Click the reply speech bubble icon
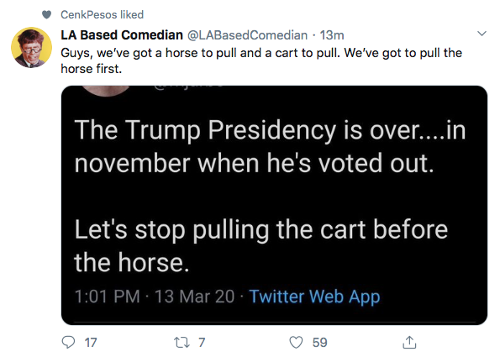500x357 pixels. click(68, 342)
